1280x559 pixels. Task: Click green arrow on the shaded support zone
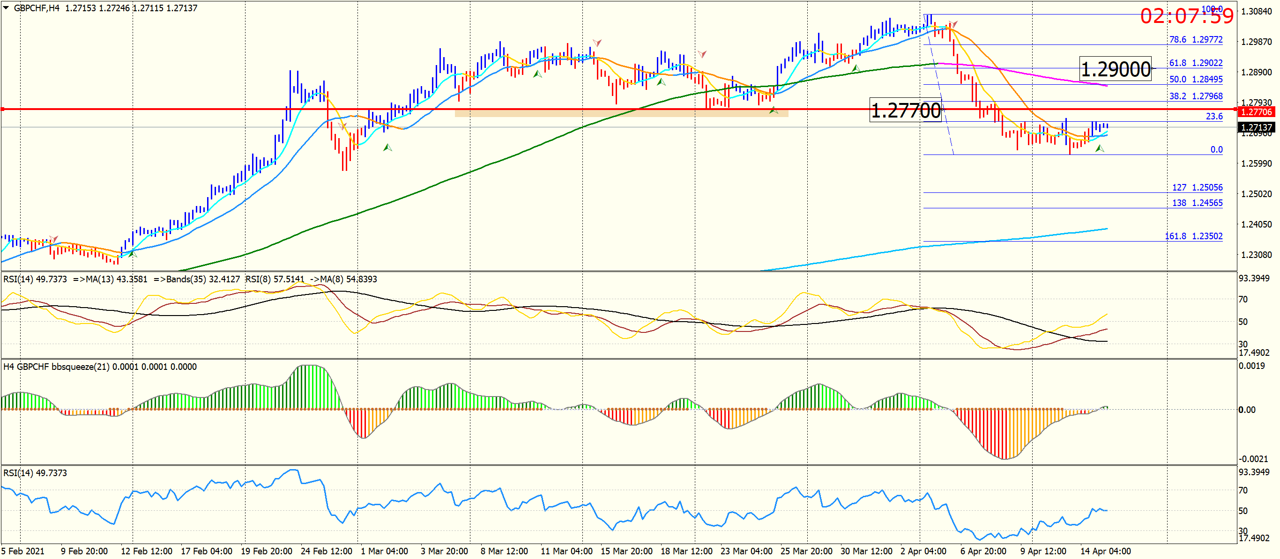(774, 110)
